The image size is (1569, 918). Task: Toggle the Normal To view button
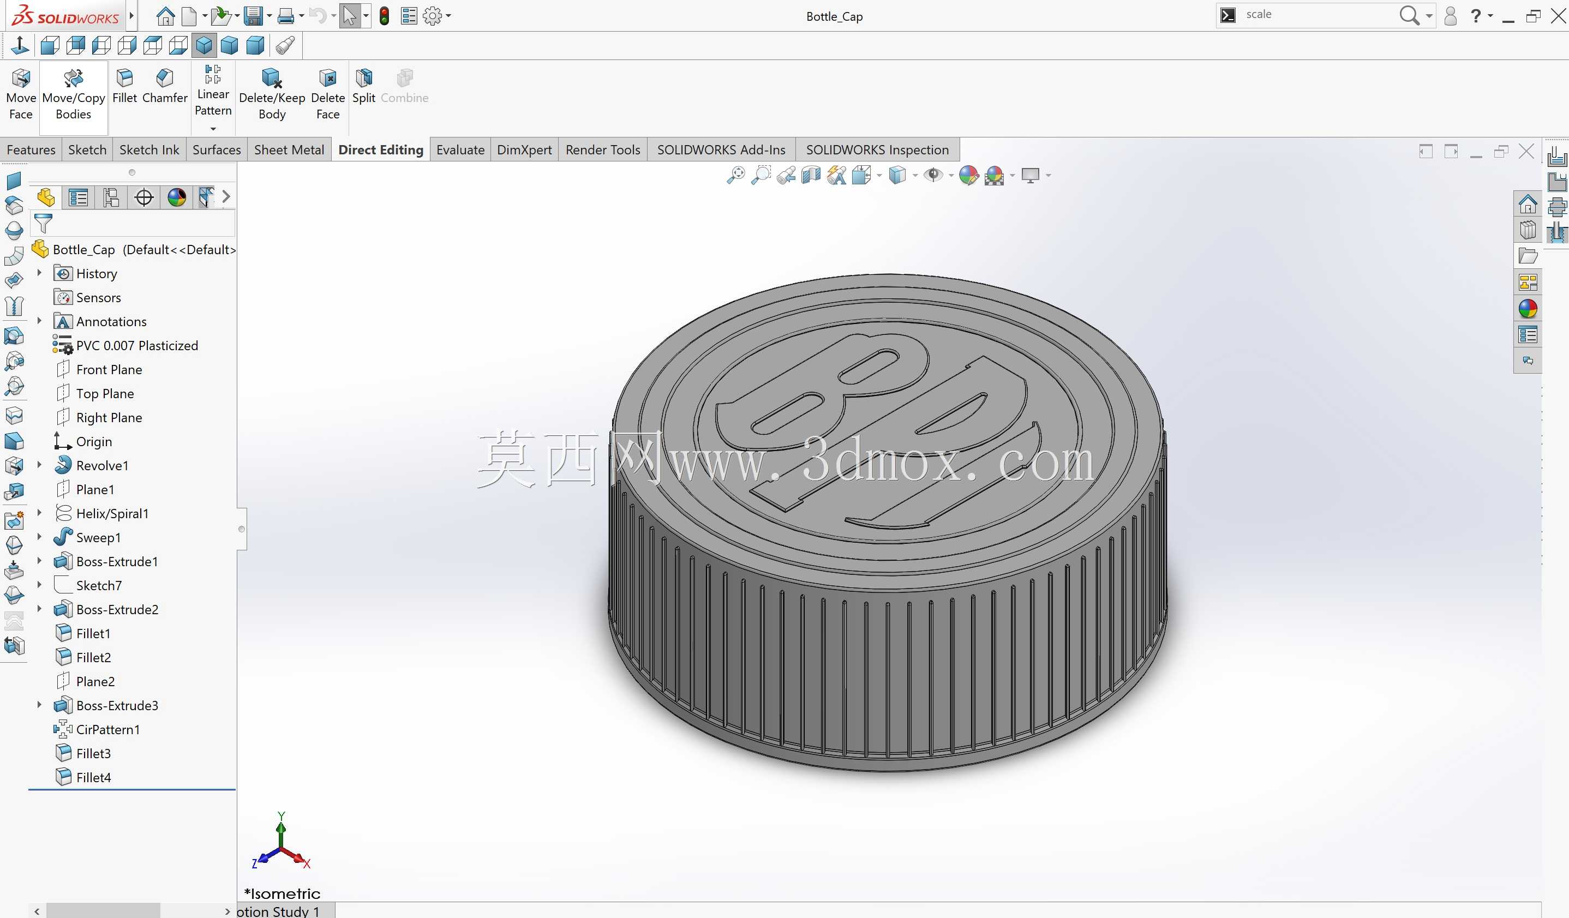pos(20,45)
